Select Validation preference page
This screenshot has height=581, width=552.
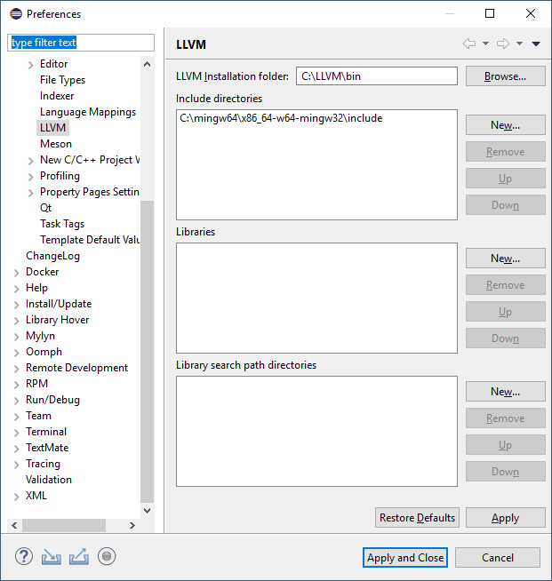coord(49,480)
